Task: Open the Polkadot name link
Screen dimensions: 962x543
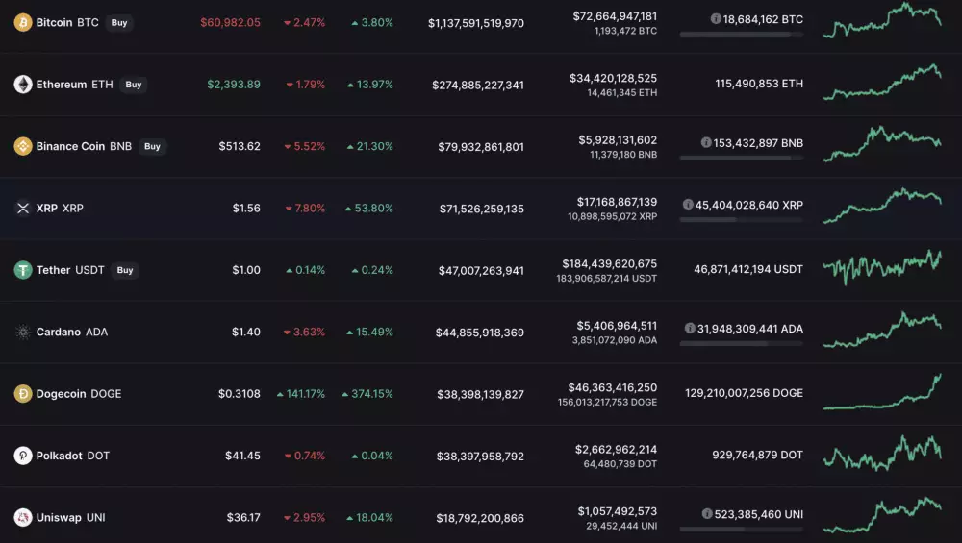Action: coord(60,456)
